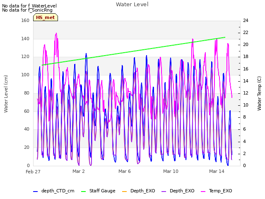Toggle orange Depth_EXO legend entry
The width and height of the screenshot is (265, 199).
click(x=138, y=191)
